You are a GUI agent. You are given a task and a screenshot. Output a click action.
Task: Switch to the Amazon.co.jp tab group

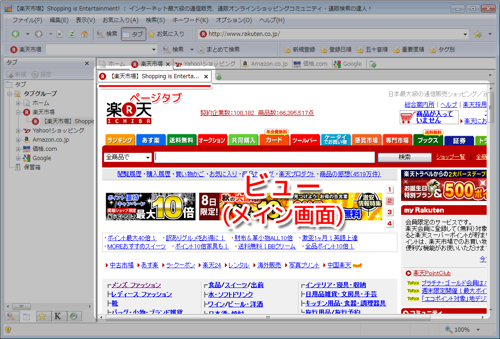265,64
